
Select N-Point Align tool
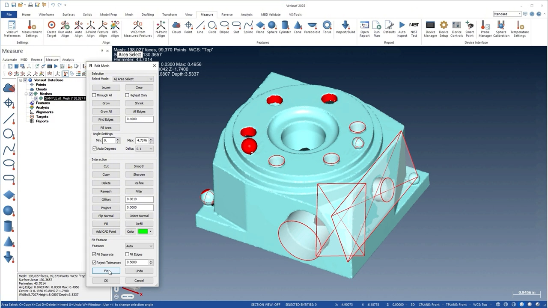[161, 29]
